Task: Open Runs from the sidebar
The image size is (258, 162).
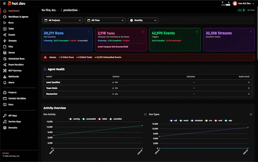Action: (11, 23)
